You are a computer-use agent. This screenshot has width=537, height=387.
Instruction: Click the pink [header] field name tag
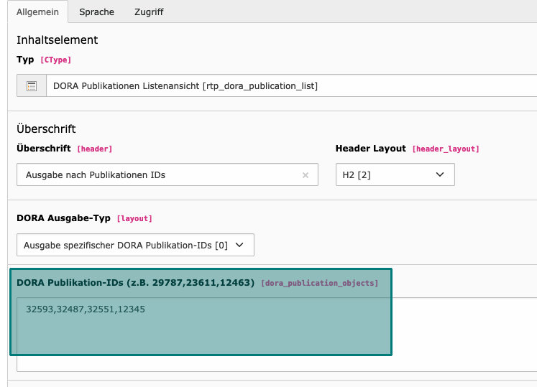(94, 149)
